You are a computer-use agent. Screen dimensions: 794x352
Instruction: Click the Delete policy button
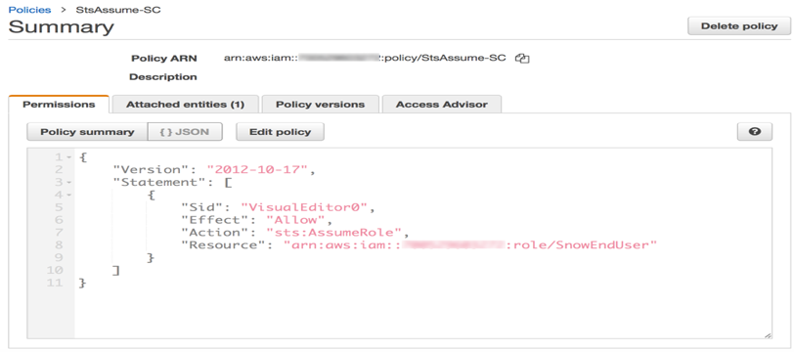(739, 25)
